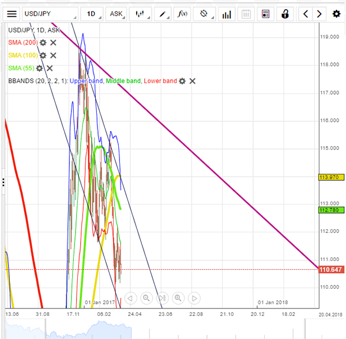Viewport: 346px width, 339px height.
Task: Expand the USD/JPY instrument dropdown
Action: click(49, 13)
